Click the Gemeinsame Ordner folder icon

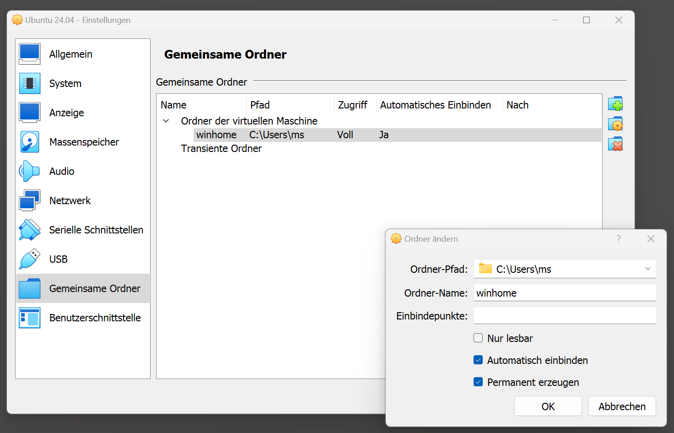pos(30,288)
